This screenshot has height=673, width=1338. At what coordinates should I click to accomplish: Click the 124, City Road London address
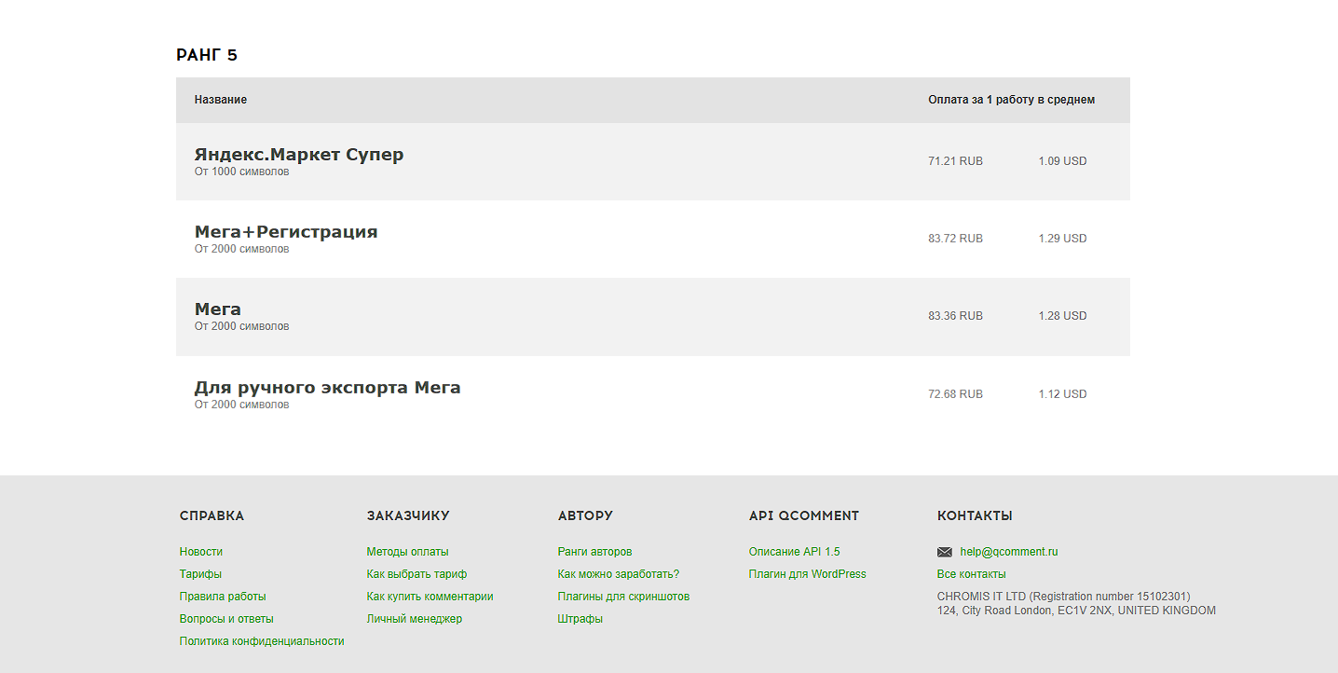pos(1076,611)
